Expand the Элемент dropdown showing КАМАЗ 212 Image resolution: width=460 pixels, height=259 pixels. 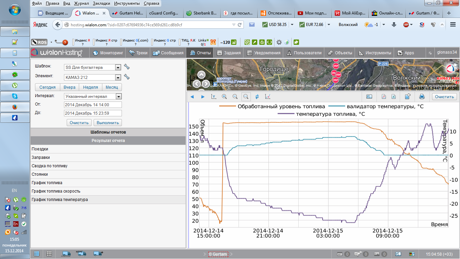pyautogui.click(x=118, y=78)
